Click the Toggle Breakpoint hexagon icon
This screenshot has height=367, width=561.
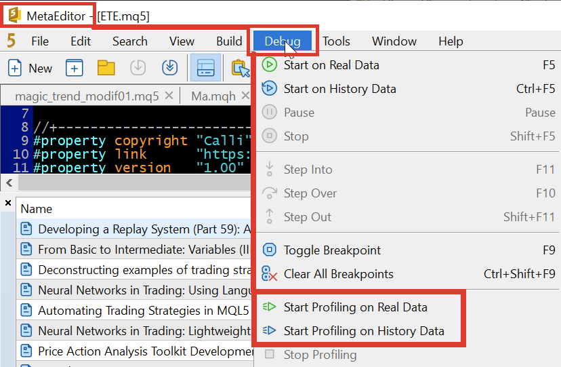click(x=270, y=250)
